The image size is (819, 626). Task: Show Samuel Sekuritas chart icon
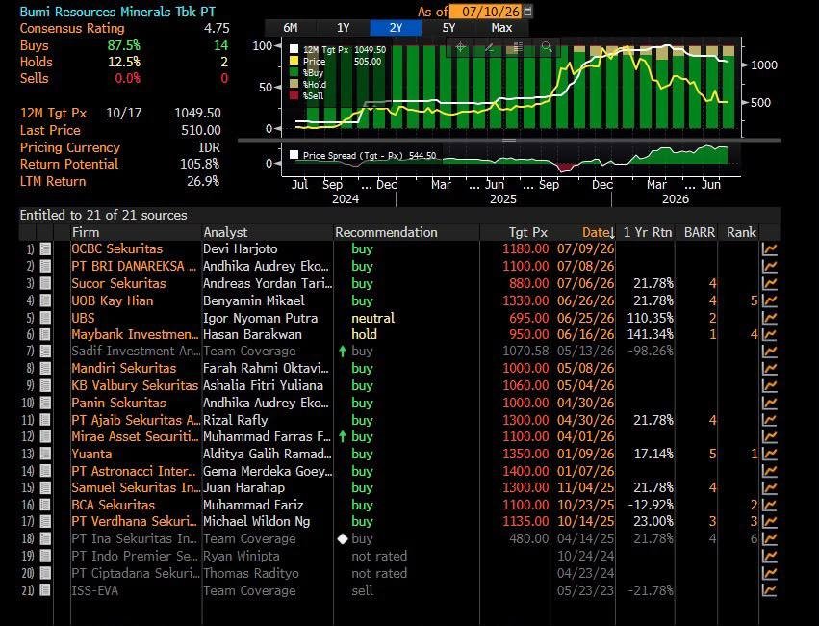[x=769, y=487]
